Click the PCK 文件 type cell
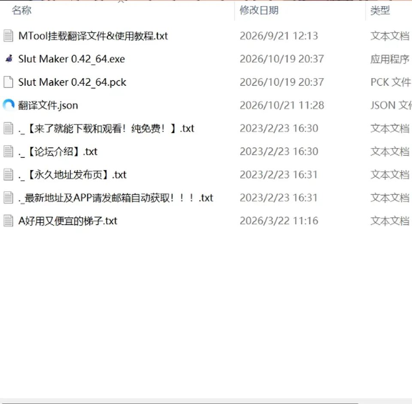The height and width of the screenshot is (404, 412). (391, 82)
